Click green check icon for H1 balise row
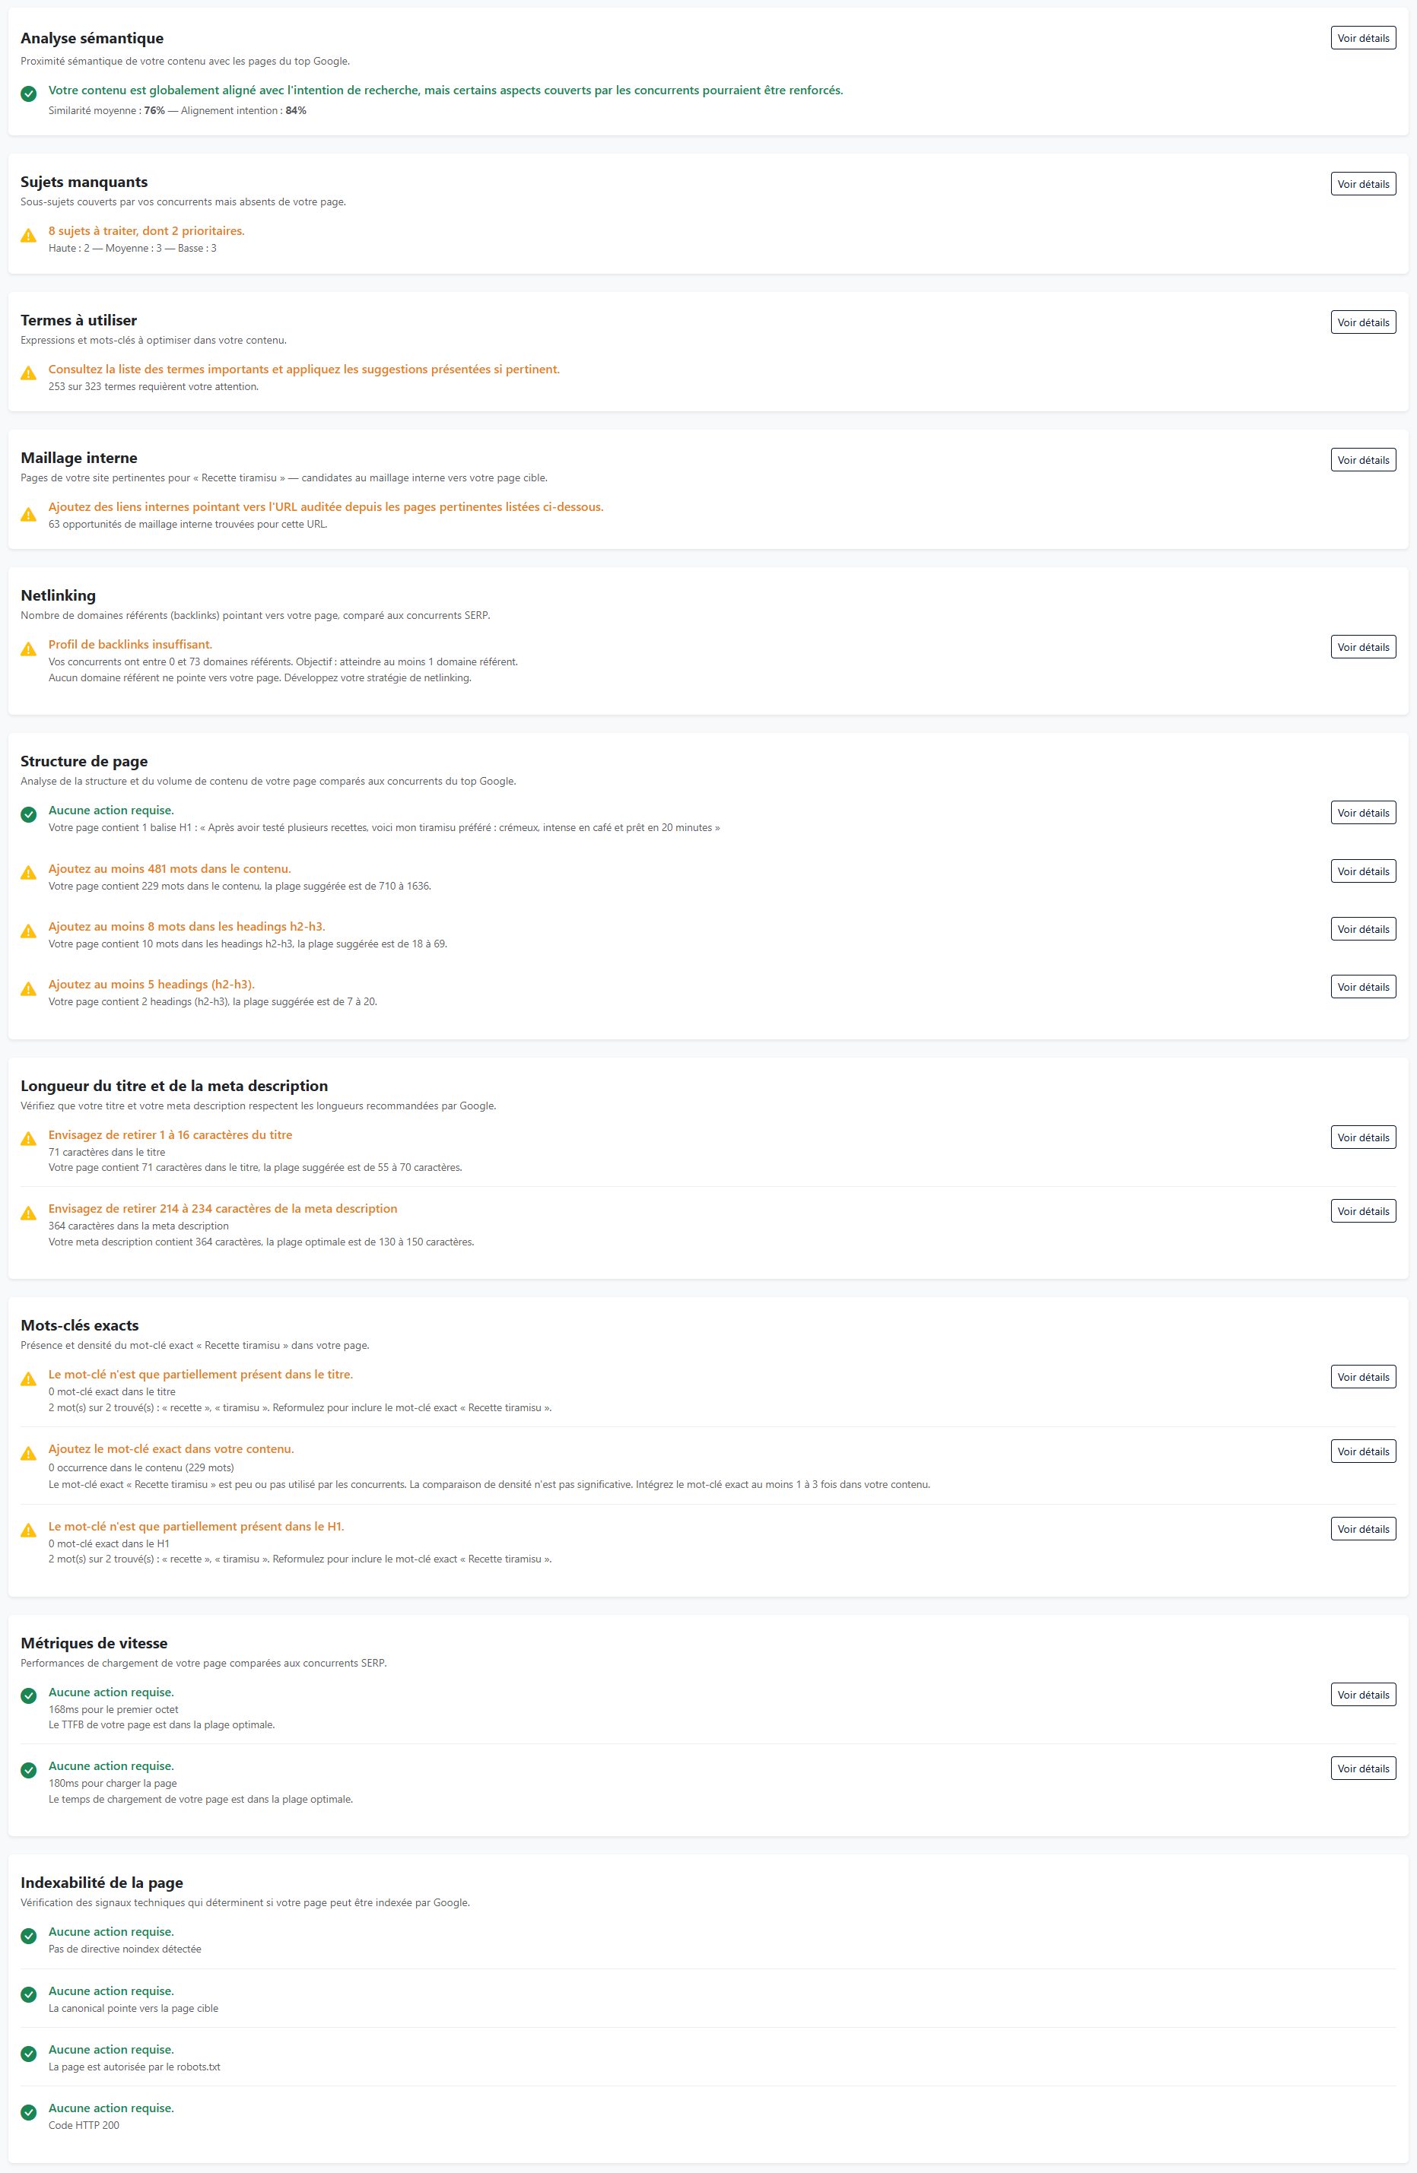1417x2173 pixels. [x=28, y=814]
